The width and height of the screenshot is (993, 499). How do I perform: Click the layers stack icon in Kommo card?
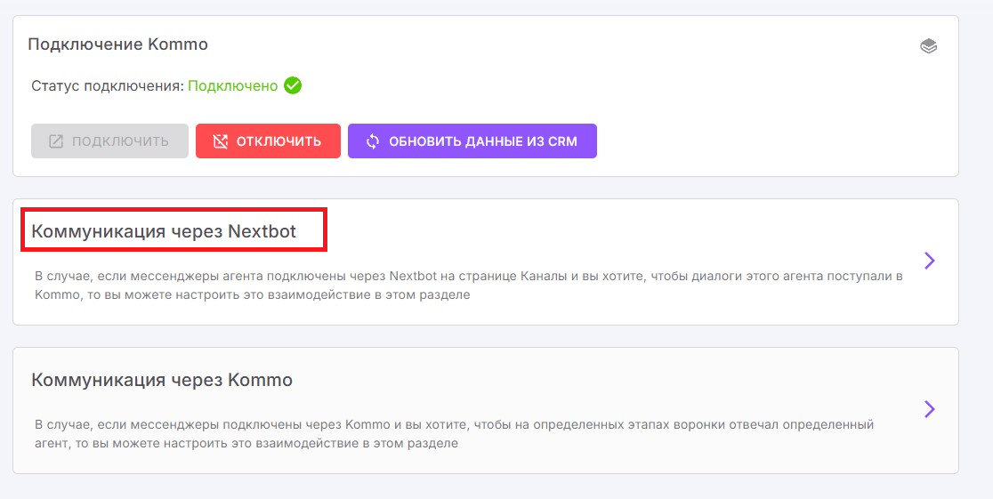[x=928, y=46]
